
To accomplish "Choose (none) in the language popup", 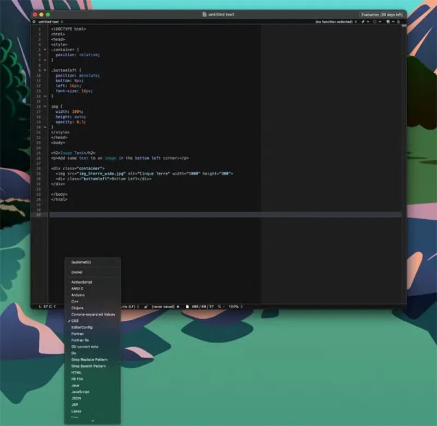I will pos(76,272).
